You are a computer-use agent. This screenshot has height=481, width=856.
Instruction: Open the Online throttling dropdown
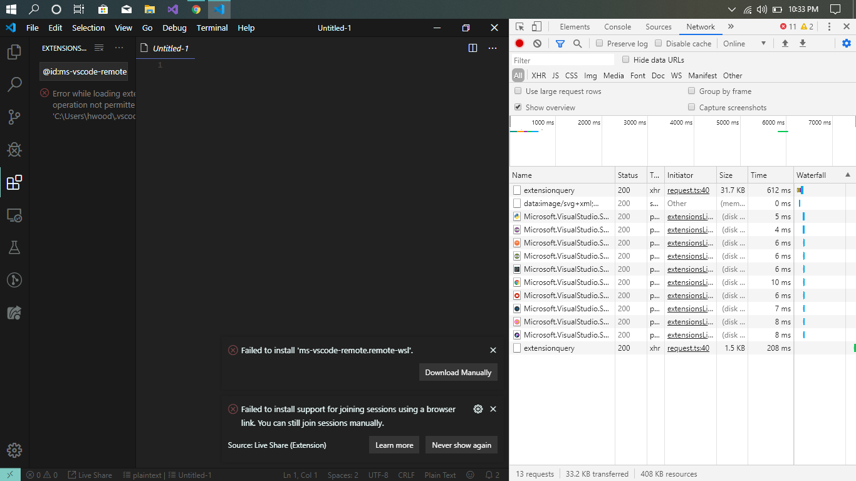[x=744, y=43]
